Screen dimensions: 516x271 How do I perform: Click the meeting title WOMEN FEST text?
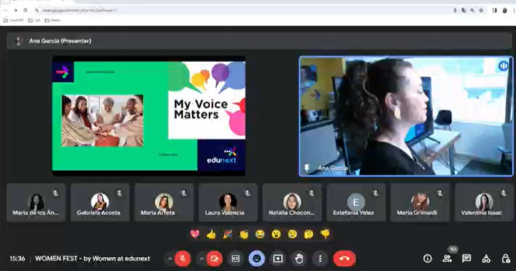pyautogui.click(x=93, y=259)
